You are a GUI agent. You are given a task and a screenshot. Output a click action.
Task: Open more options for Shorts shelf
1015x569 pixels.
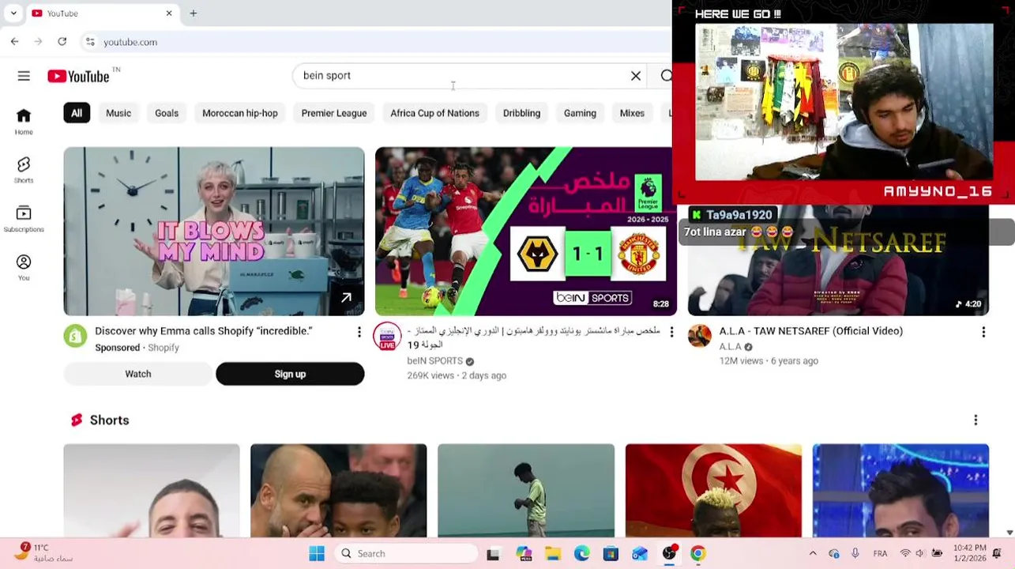[976, 420]
